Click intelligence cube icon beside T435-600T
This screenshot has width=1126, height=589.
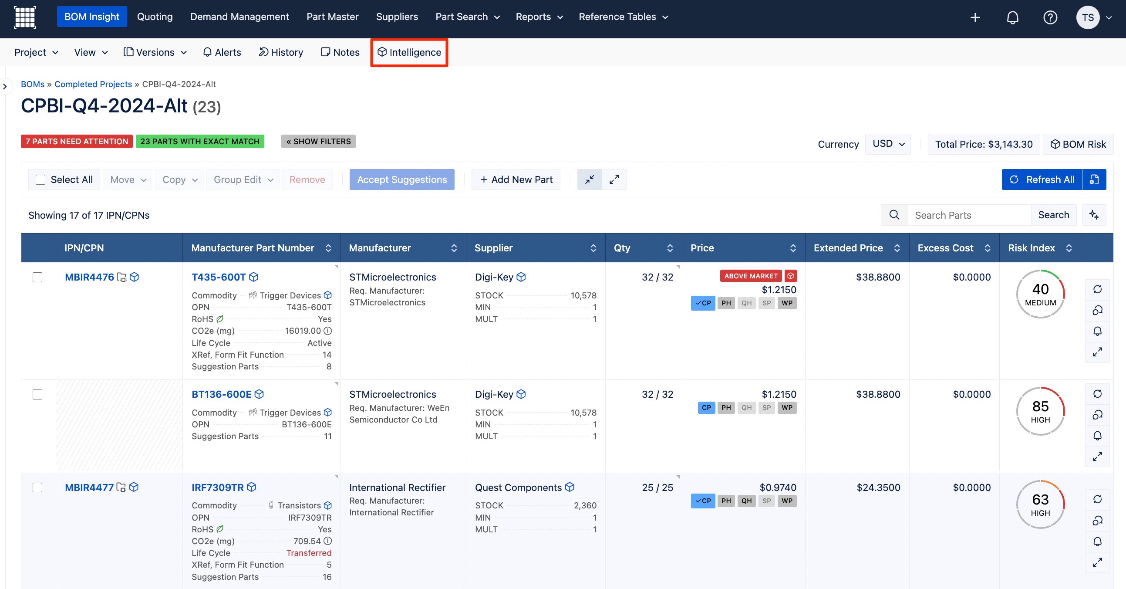[253, 277]
